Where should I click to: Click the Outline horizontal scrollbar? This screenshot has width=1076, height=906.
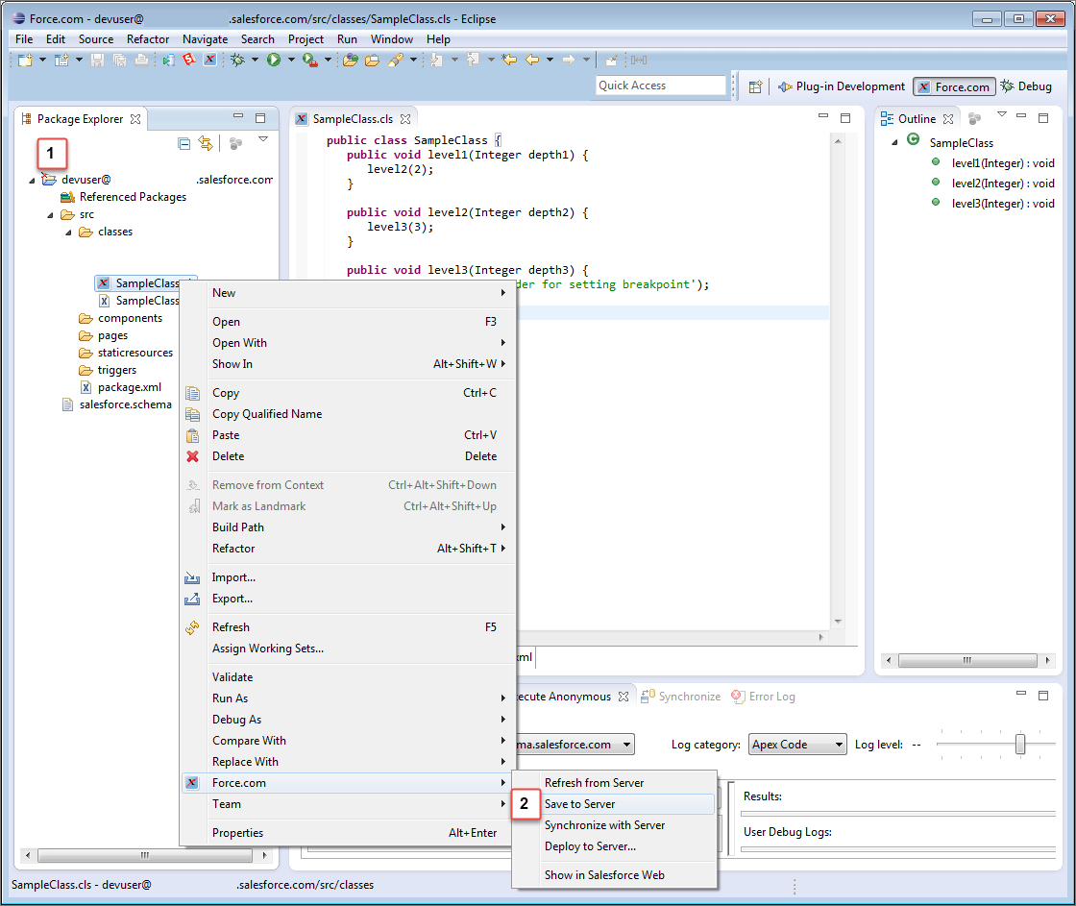pos(966,661)
